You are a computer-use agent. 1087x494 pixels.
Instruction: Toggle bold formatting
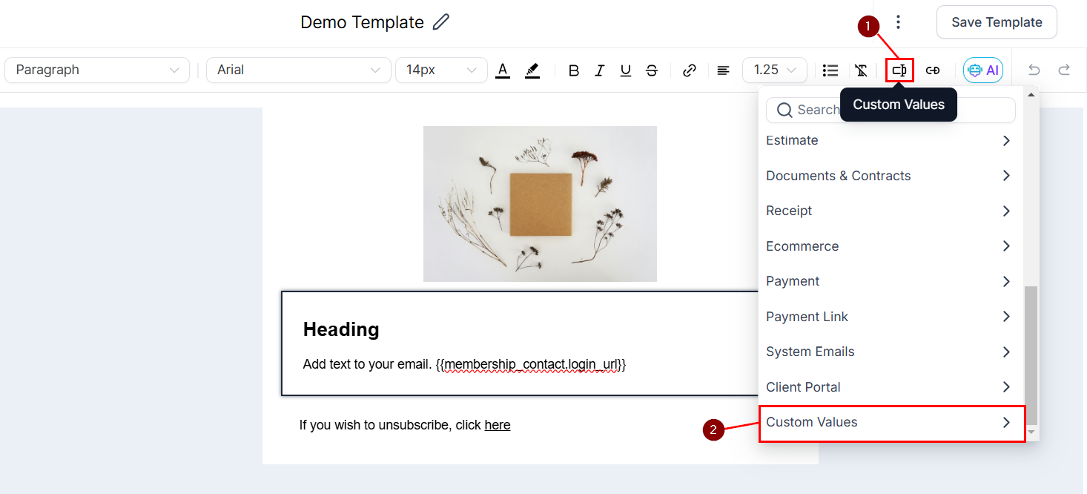pyautogui.click(x=573, y=70)
